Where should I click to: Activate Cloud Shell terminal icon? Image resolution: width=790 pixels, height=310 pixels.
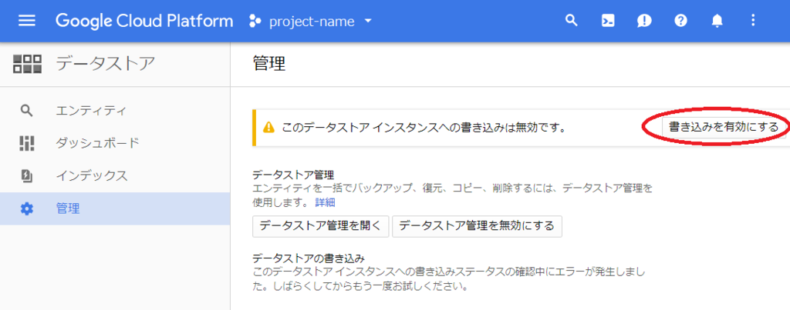coord(608,21)
